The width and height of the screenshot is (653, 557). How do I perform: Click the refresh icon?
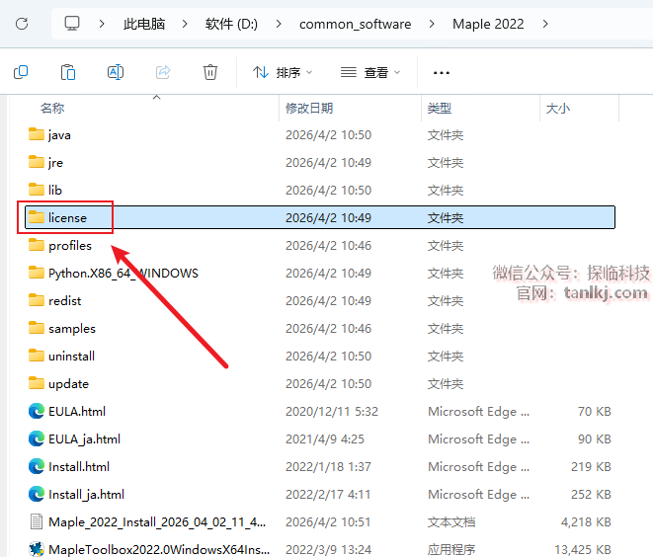click(x=22, y=24)
